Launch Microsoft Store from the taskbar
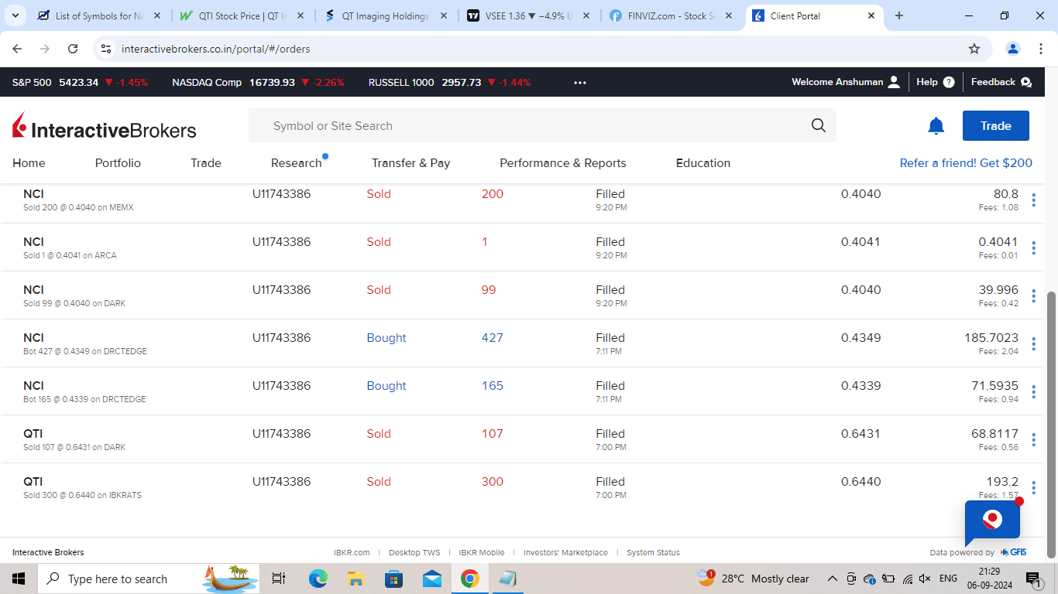Image resolution: width=1058 pixels, height=594 pixels. point(394,579)
